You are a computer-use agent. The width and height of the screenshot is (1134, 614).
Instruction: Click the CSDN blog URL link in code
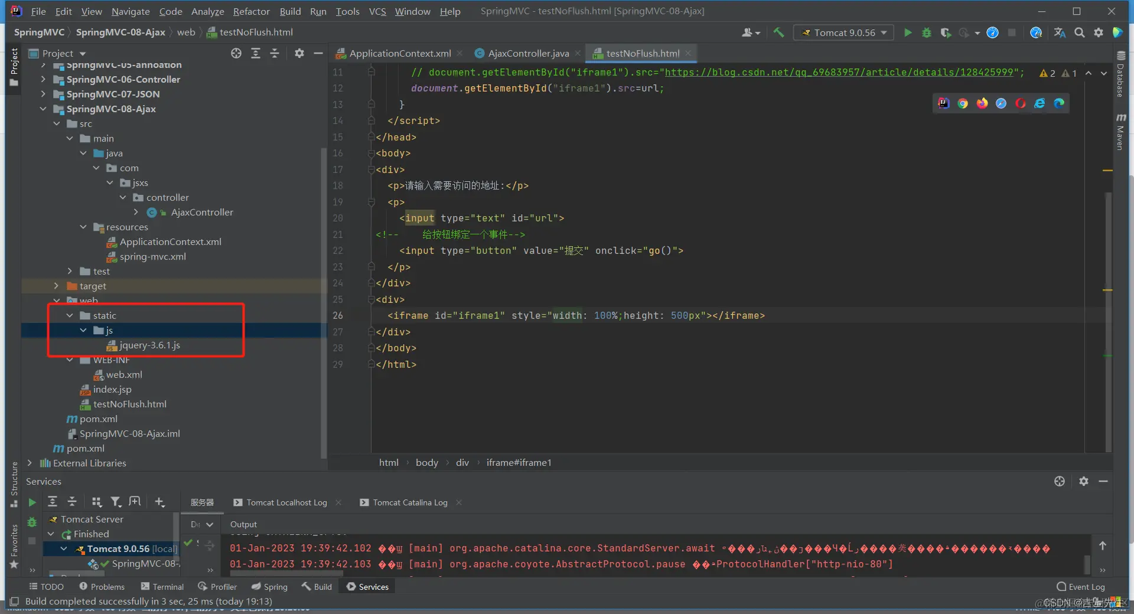click(x=839, y=72)
